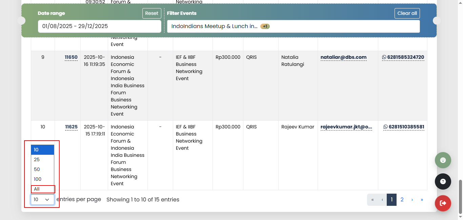Open WhatsApp chat for 6281510385581
The image size is (463, 220).
click(403, 127)
